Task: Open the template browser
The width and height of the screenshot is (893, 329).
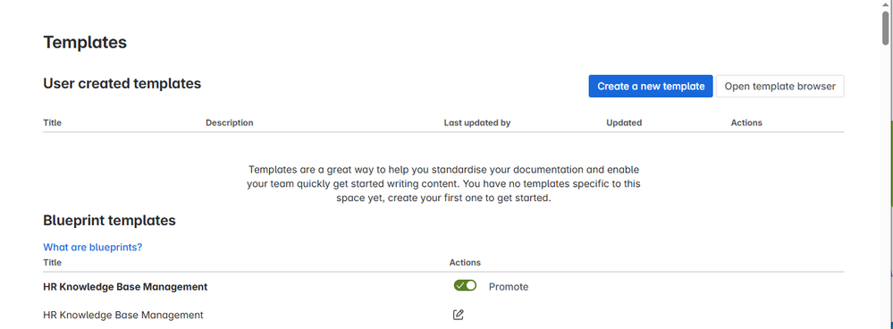Action: tap(779, 87)
